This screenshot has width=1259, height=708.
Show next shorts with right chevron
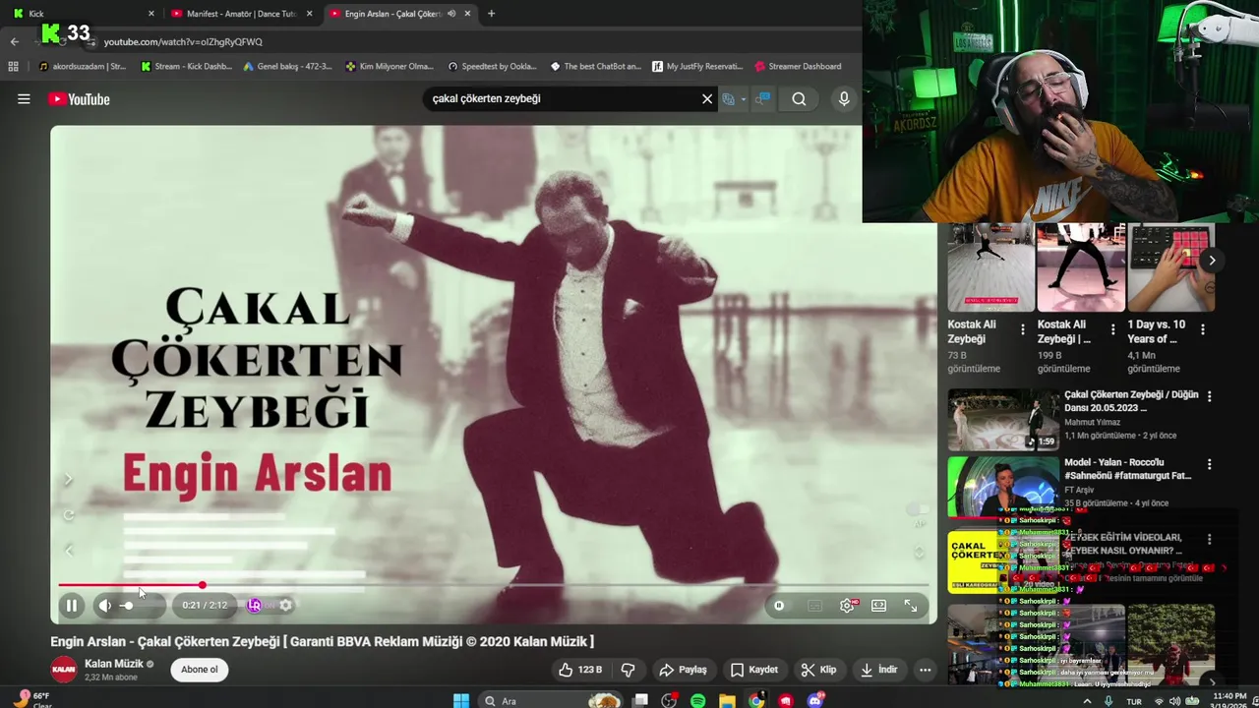pos(1212,261)
